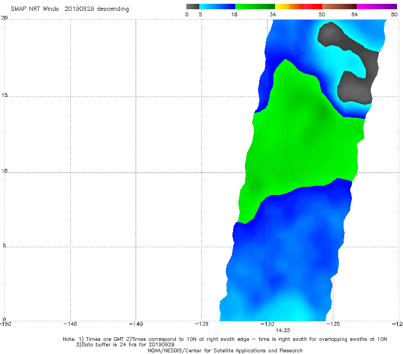Click the color scale label "50"
This screenshot has height=354, width=403.
point(322,15)
